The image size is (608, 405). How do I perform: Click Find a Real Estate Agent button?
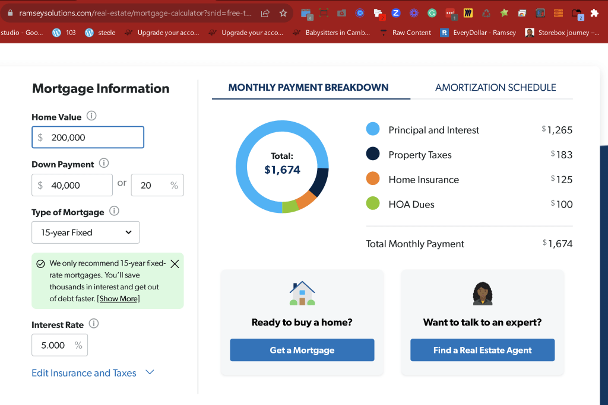[482, 350]
